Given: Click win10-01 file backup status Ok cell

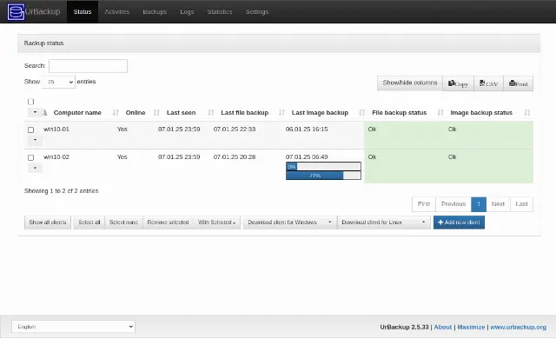Looking at the screenshot, I should coord(404,135).
